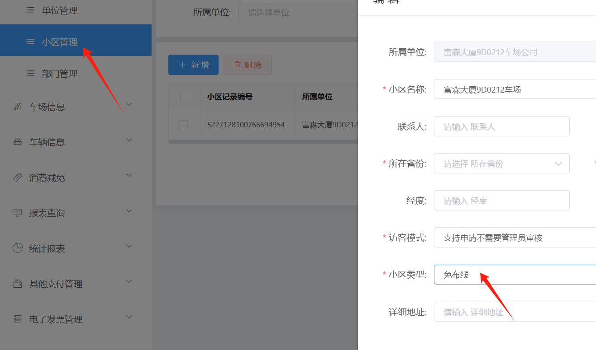The image size is (596, 350).
Task: Click the invoice icon beside 电子发票管理
Action: tap(18, 319)
